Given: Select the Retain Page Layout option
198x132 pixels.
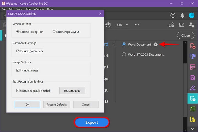Looking at the screenshot, I should 54,32.
